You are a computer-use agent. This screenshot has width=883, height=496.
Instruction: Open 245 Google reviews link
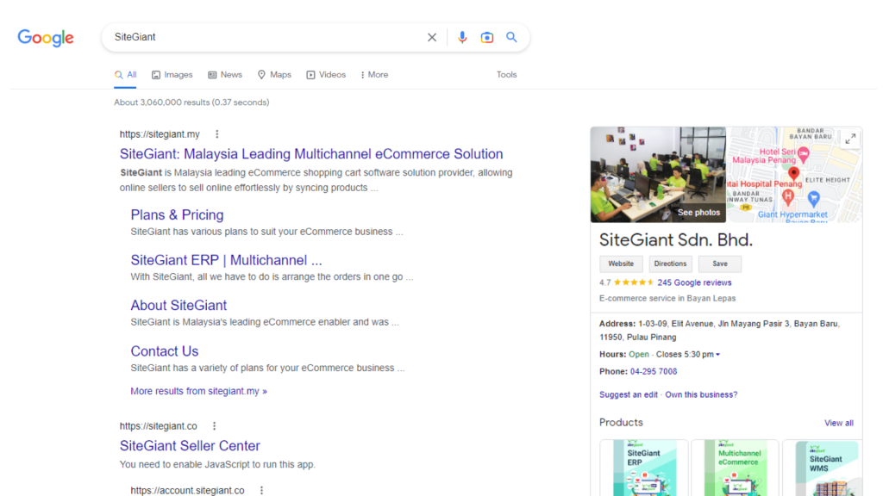(694, 282)
